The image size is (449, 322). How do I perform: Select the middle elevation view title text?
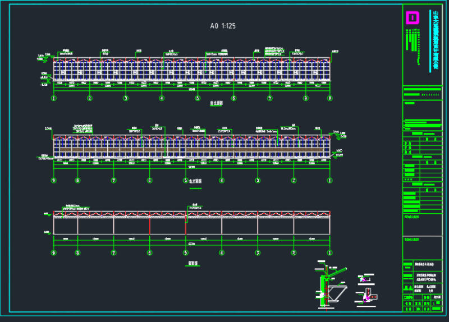click(195, 182)
